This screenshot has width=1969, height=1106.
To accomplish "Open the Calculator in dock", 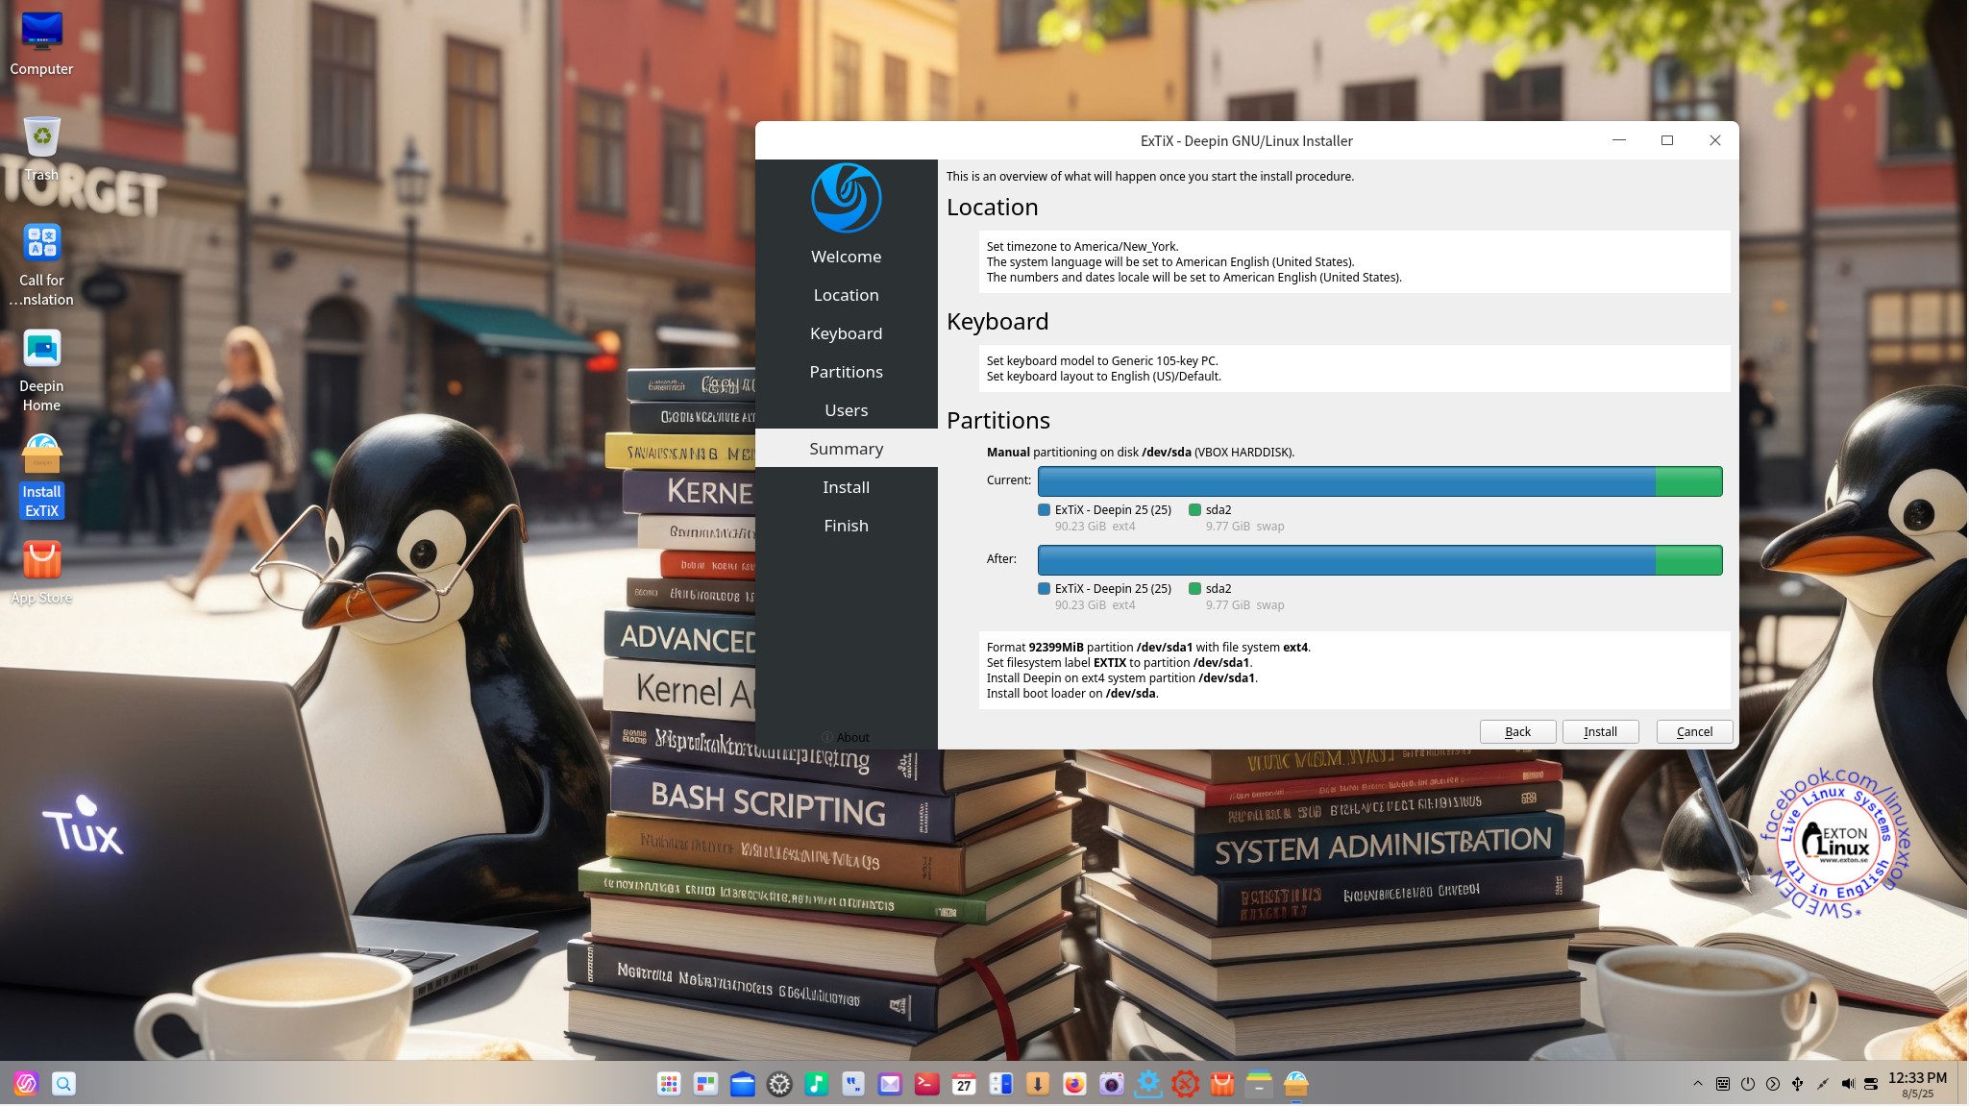I will (1000, 1084).
